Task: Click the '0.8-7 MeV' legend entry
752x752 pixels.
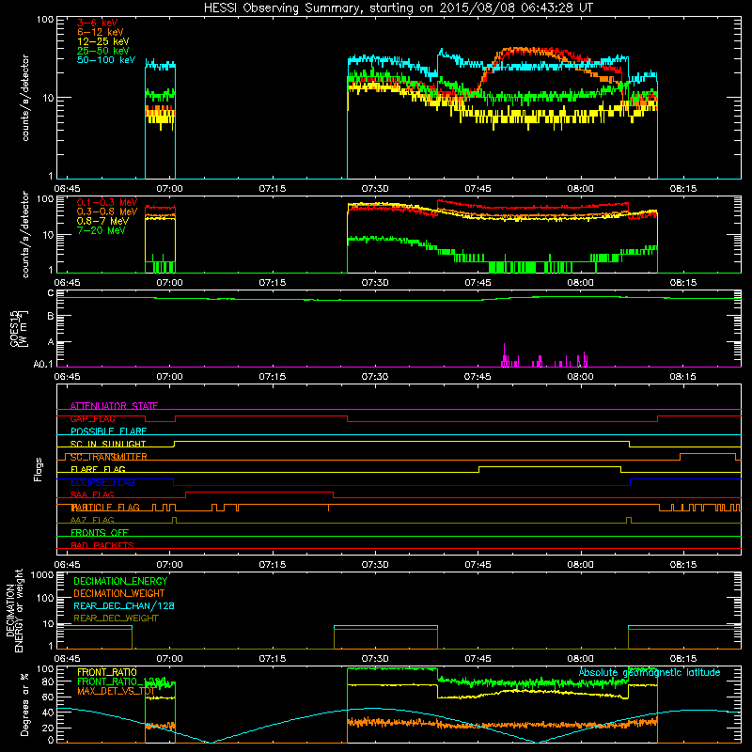Action: [x=102, y=221]
